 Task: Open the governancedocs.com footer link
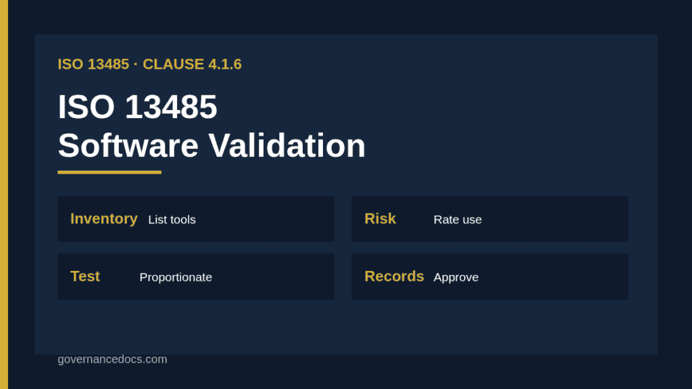113,359
